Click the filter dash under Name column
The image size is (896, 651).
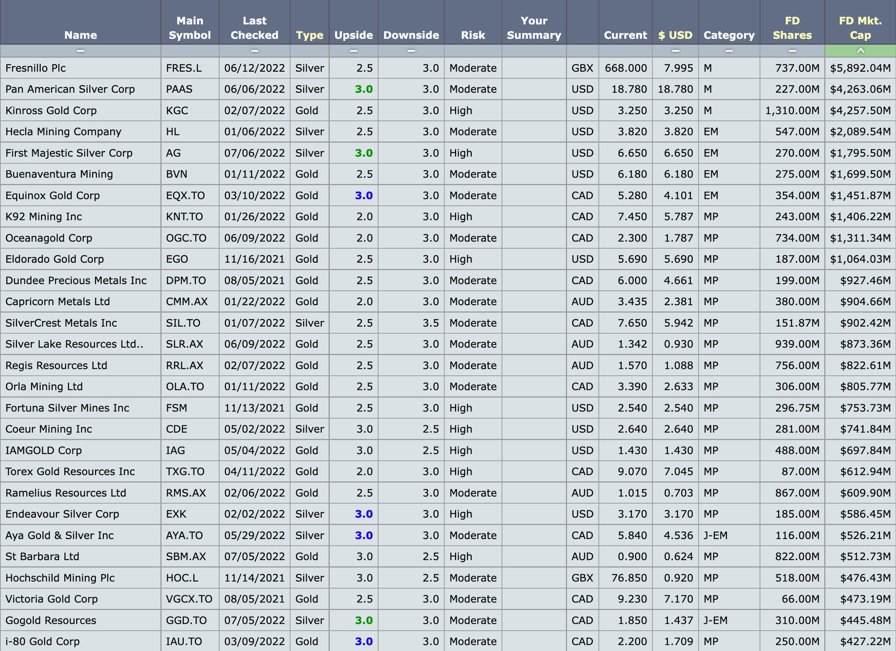[x=80, y=51]
